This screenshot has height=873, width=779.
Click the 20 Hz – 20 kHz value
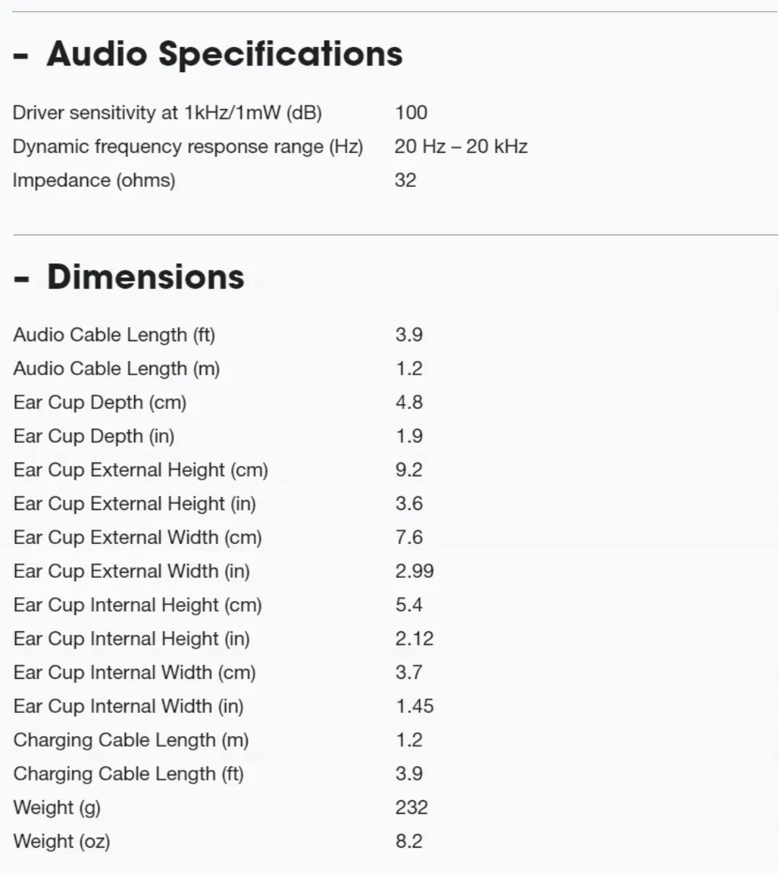(461, 146)
